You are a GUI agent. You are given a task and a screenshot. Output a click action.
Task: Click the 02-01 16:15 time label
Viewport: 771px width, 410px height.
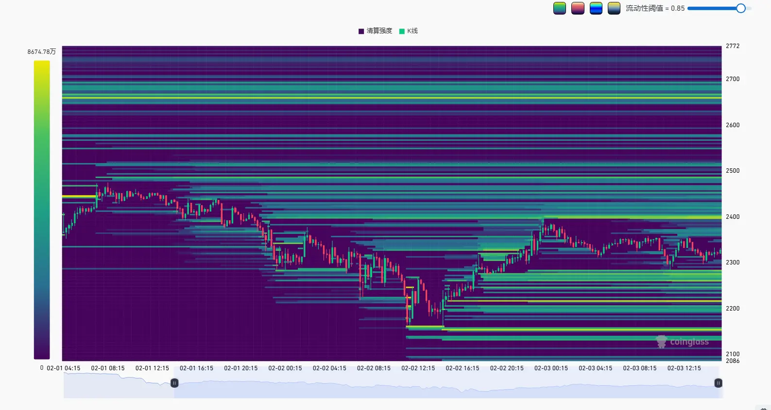(196, 368)
